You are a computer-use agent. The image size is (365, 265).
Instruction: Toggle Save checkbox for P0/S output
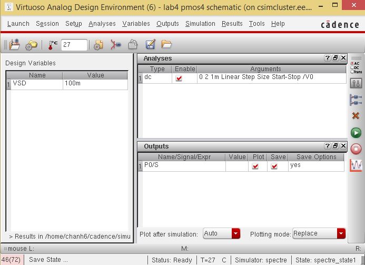(274, 166)
